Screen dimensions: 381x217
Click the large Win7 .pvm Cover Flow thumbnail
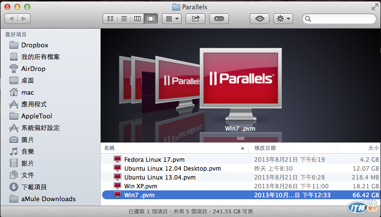click(240, 84)
